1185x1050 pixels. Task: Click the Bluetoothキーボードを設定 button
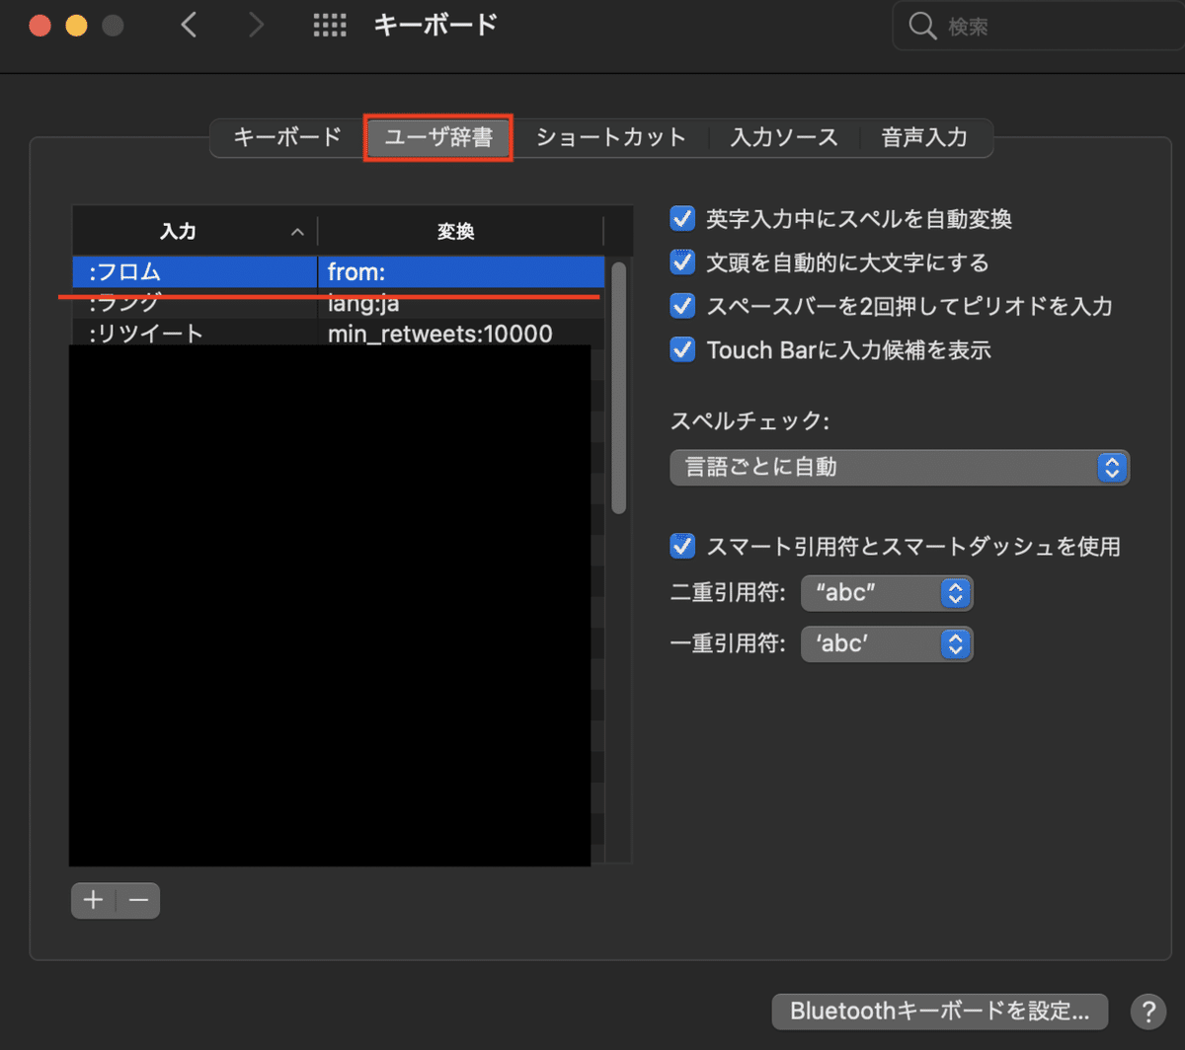938,1012
